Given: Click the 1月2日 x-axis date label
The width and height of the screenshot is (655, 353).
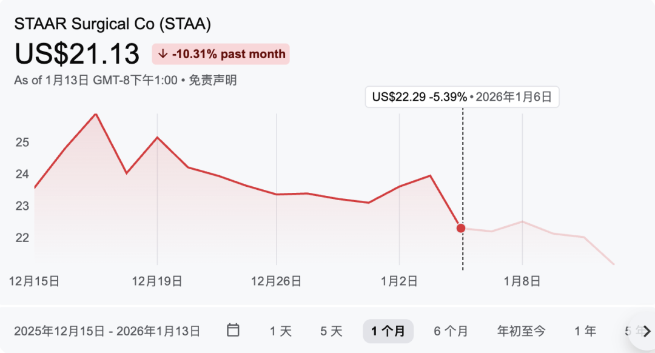Looking at the screenshot, I should pyautogui.click(x=399, y=281).
